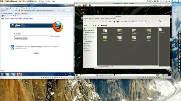Image resolution: width=181 pixels, height=101 pixels.
Task: Open the Přejít menu in file manager
Action: 102,19
